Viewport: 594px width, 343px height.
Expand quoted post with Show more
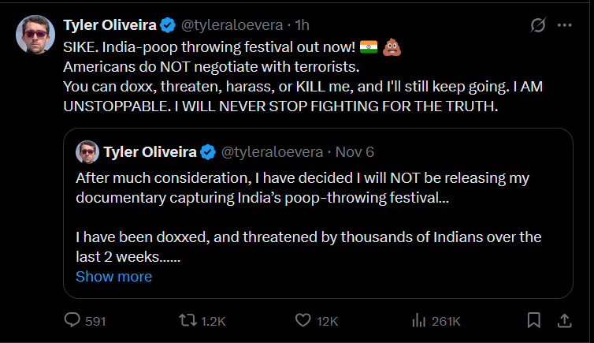[113, 277]
